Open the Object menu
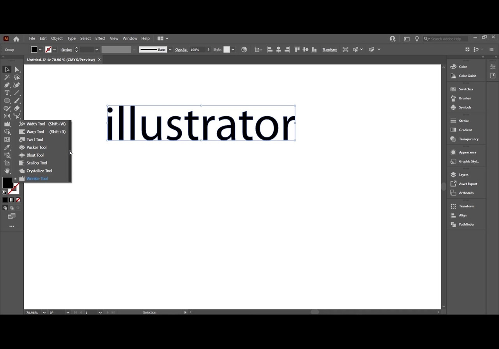Viewport: 499px width, 349px height. [x=57, y=38]
